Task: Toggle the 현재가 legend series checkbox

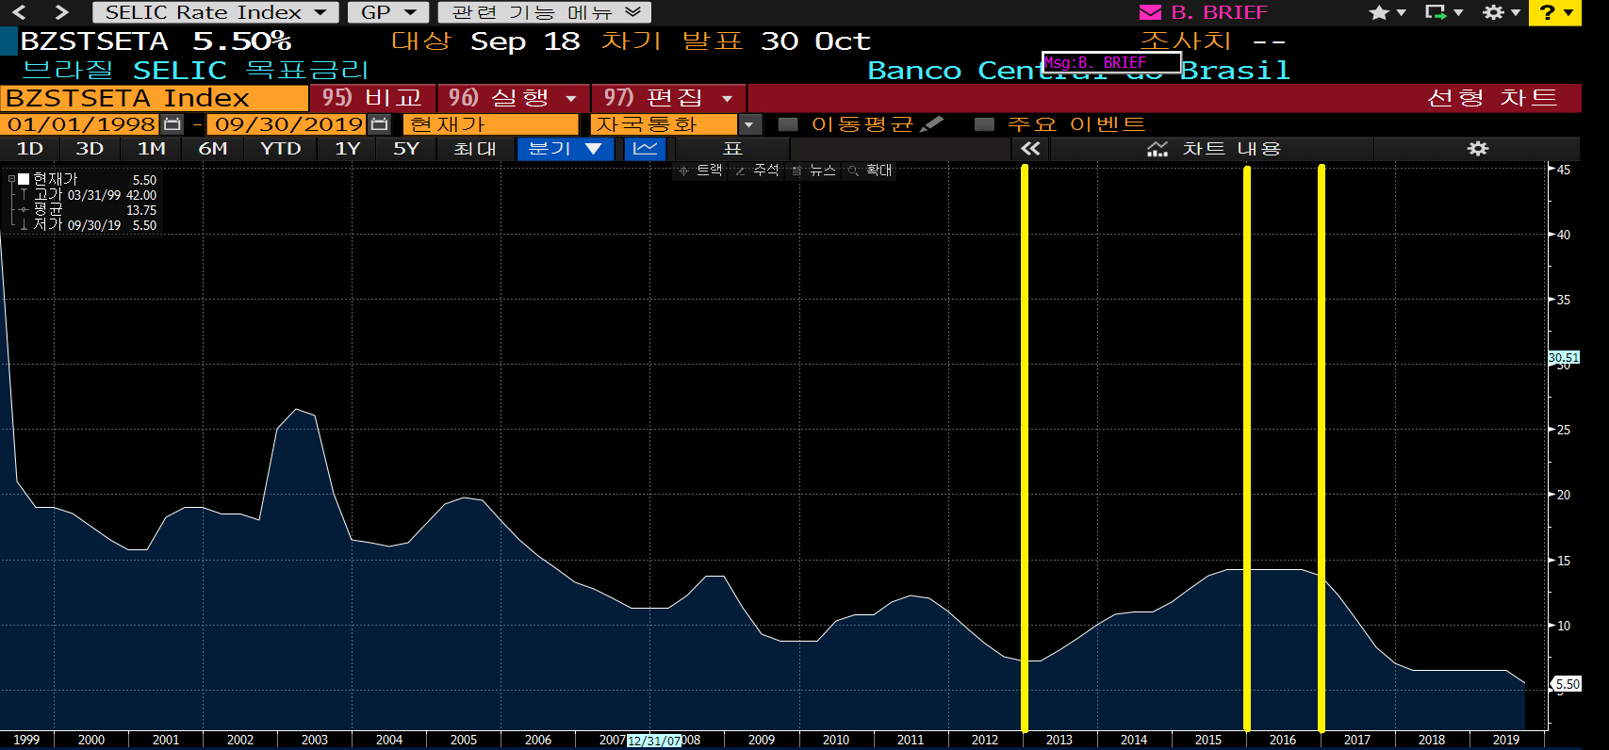Action: click(24, 179)
